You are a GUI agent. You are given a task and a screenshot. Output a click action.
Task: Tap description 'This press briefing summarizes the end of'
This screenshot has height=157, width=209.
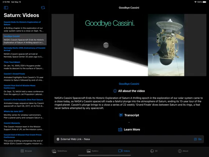[23, 142]
